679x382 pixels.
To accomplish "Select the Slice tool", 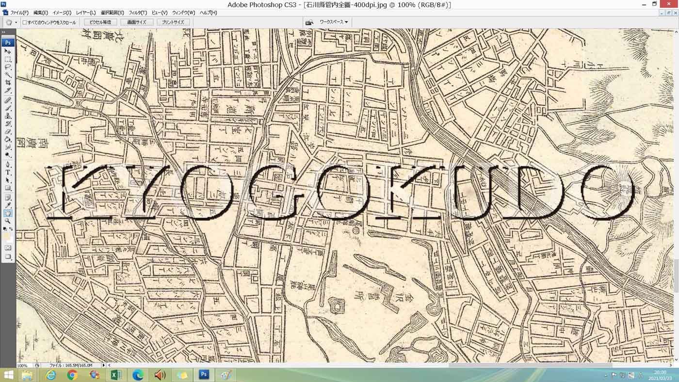I will click(x=8, y=90).
